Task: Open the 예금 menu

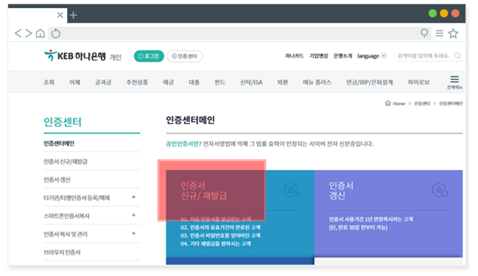Action: click(x=168, y=82)
